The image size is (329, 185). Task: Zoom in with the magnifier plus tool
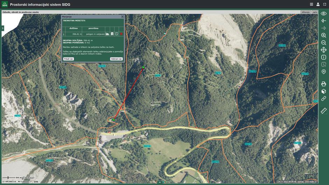[323, 36]
